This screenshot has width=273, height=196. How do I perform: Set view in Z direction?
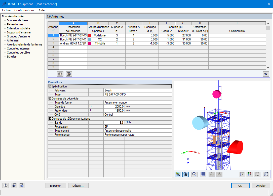(257, 174)
